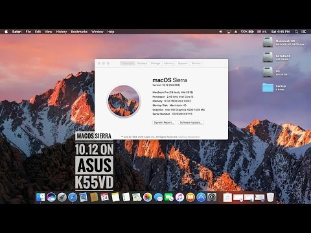Open the Reminders checklist icon
This screenshot has height=233, width=311.
point(126,197)
